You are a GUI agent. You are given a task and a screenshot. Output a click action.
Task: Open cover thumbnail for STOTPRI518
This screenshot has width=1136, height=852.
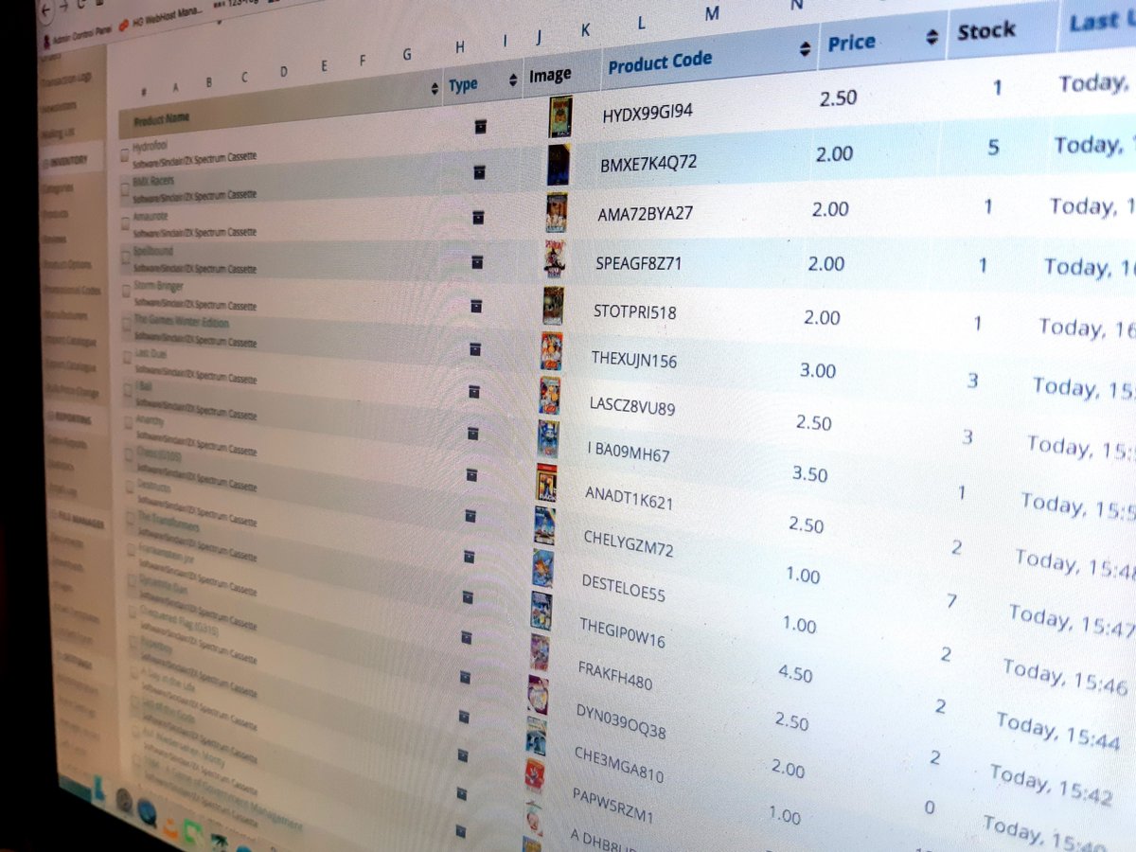pyautogui.click(x=553, y=306)
